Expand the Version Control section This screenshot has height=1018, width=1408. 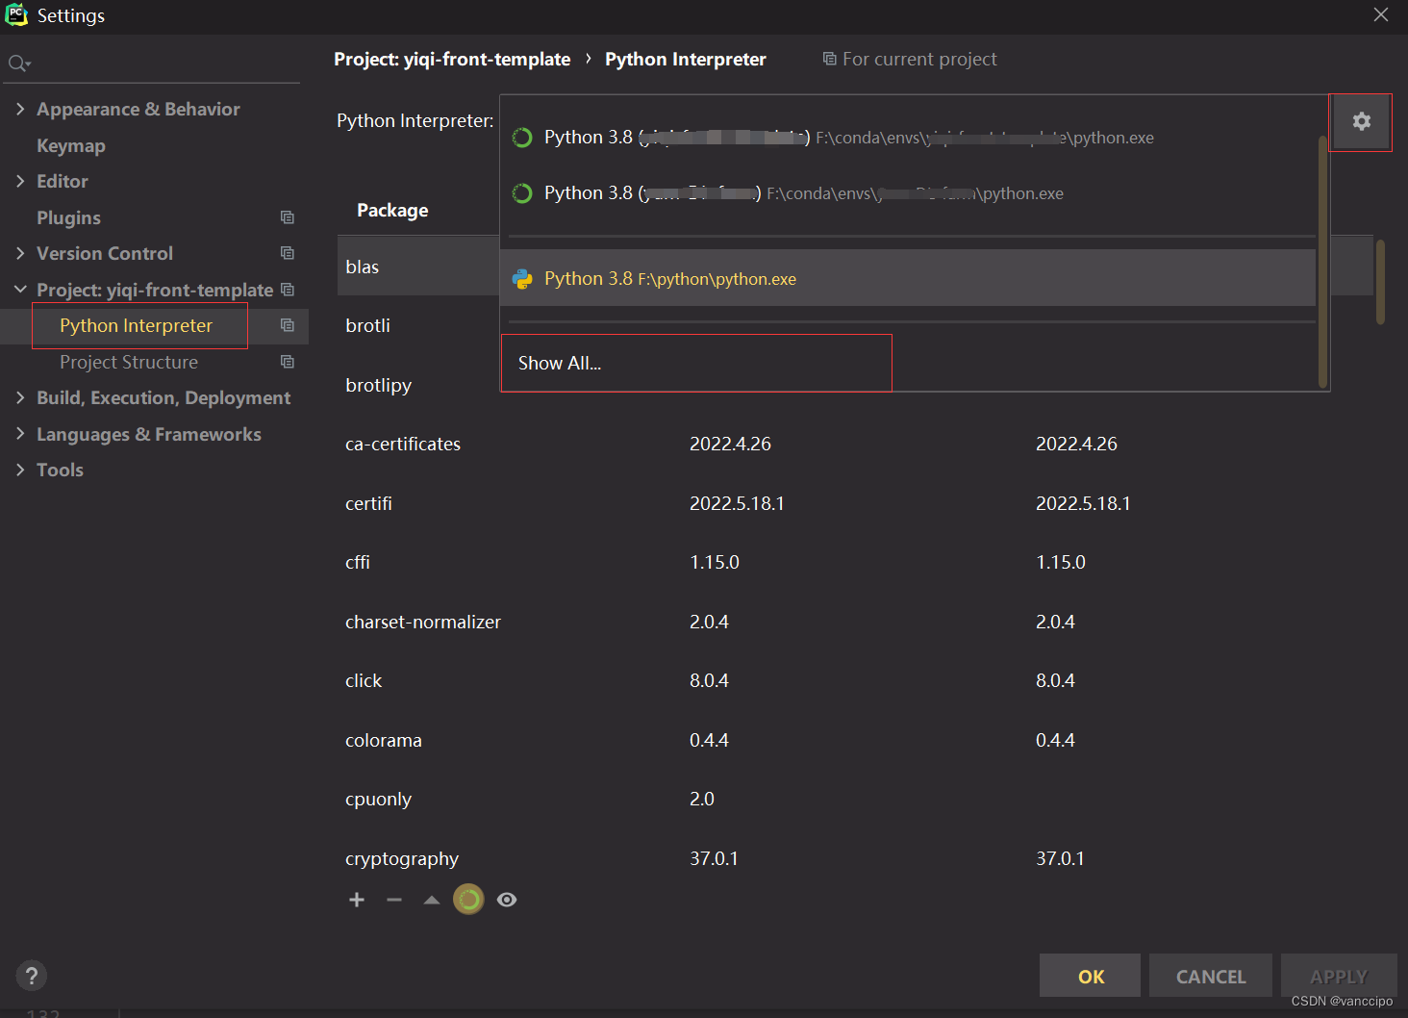pos(20,253)
